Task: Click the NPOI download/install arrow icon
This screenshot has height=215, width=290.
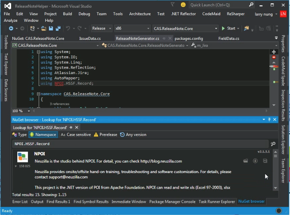Action: (255, 161)
